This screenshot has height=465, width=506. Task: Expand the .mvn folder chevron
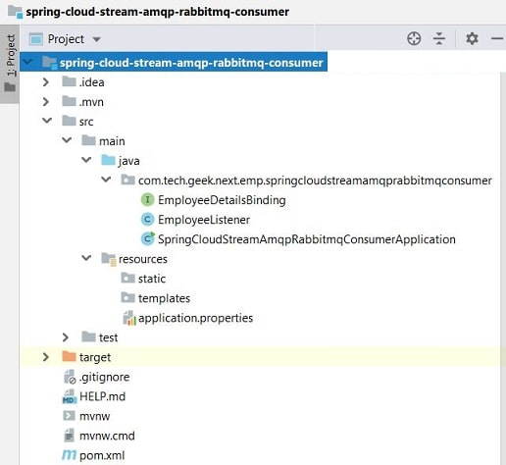(x=46, y=101)
